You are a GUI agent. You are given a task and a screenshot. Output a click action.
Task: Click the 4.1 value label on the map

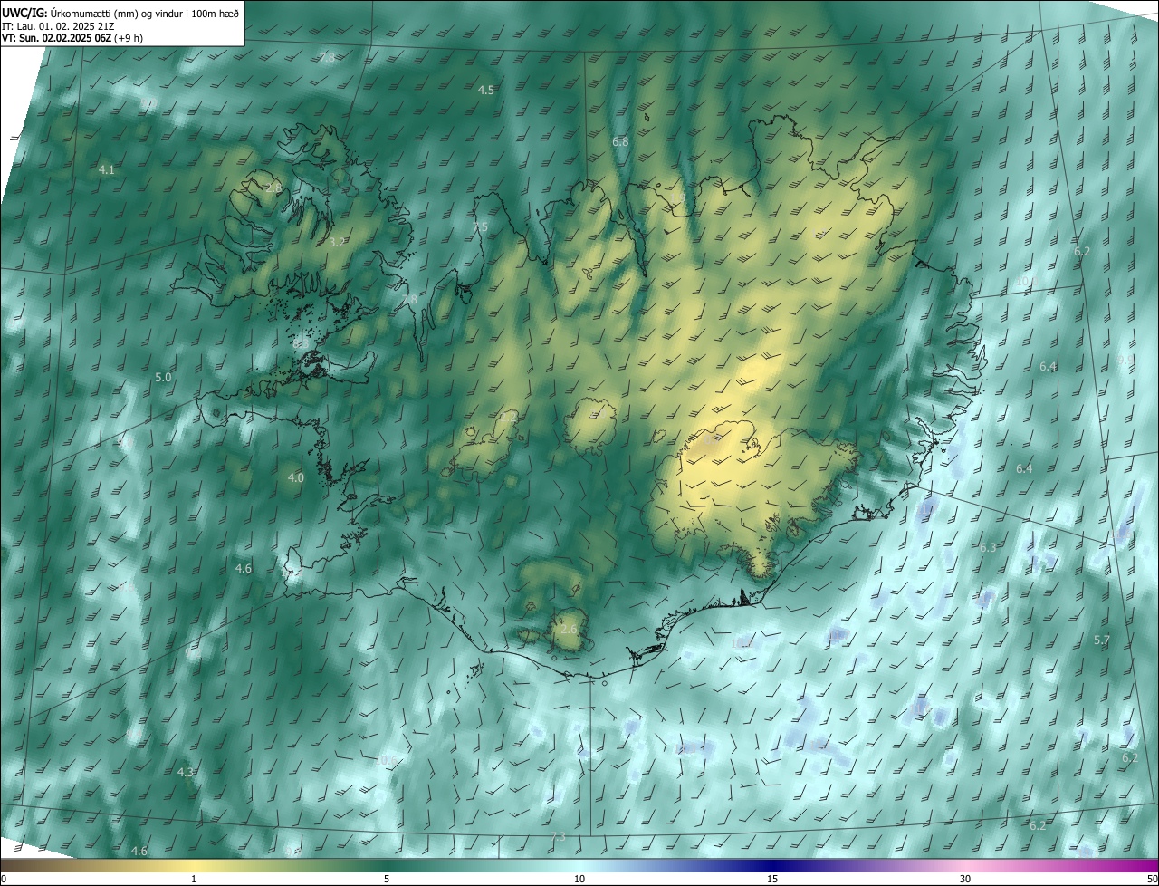[107, 170]
